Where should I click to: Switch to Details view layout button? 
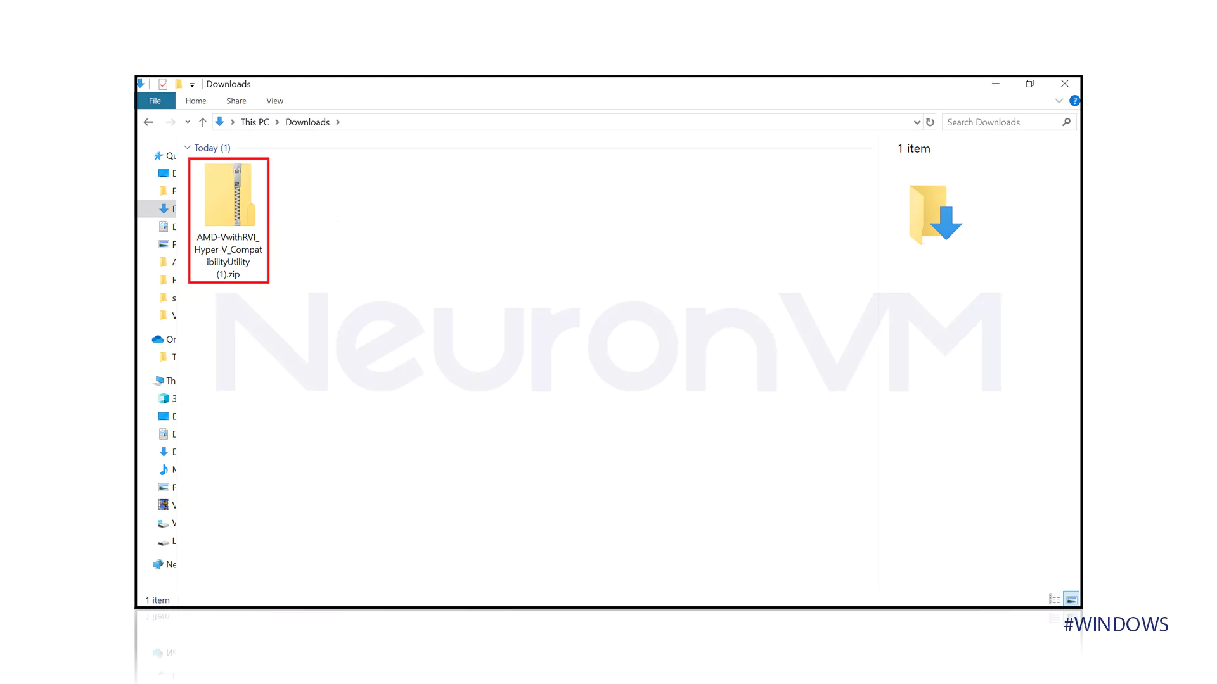[1054, 598]
